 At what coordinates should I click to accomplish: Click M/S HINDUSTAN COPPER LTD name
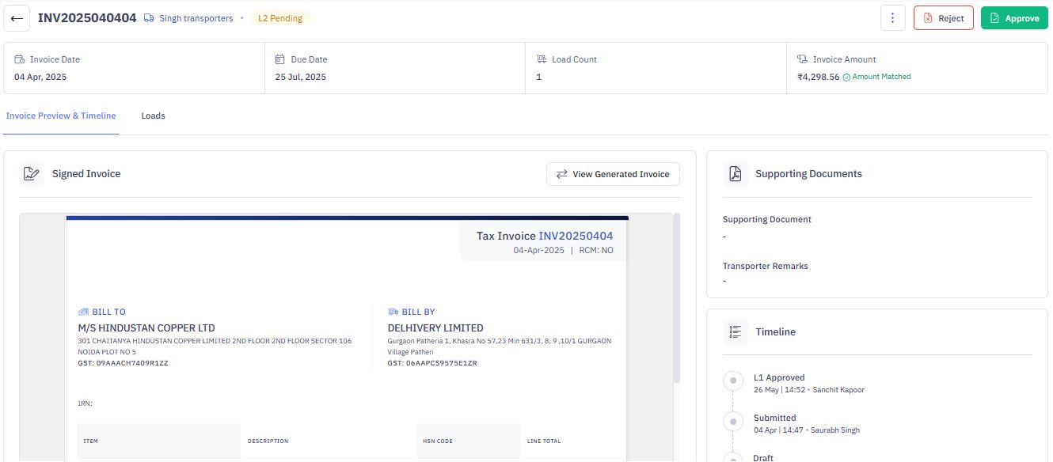tap(146, 328)
